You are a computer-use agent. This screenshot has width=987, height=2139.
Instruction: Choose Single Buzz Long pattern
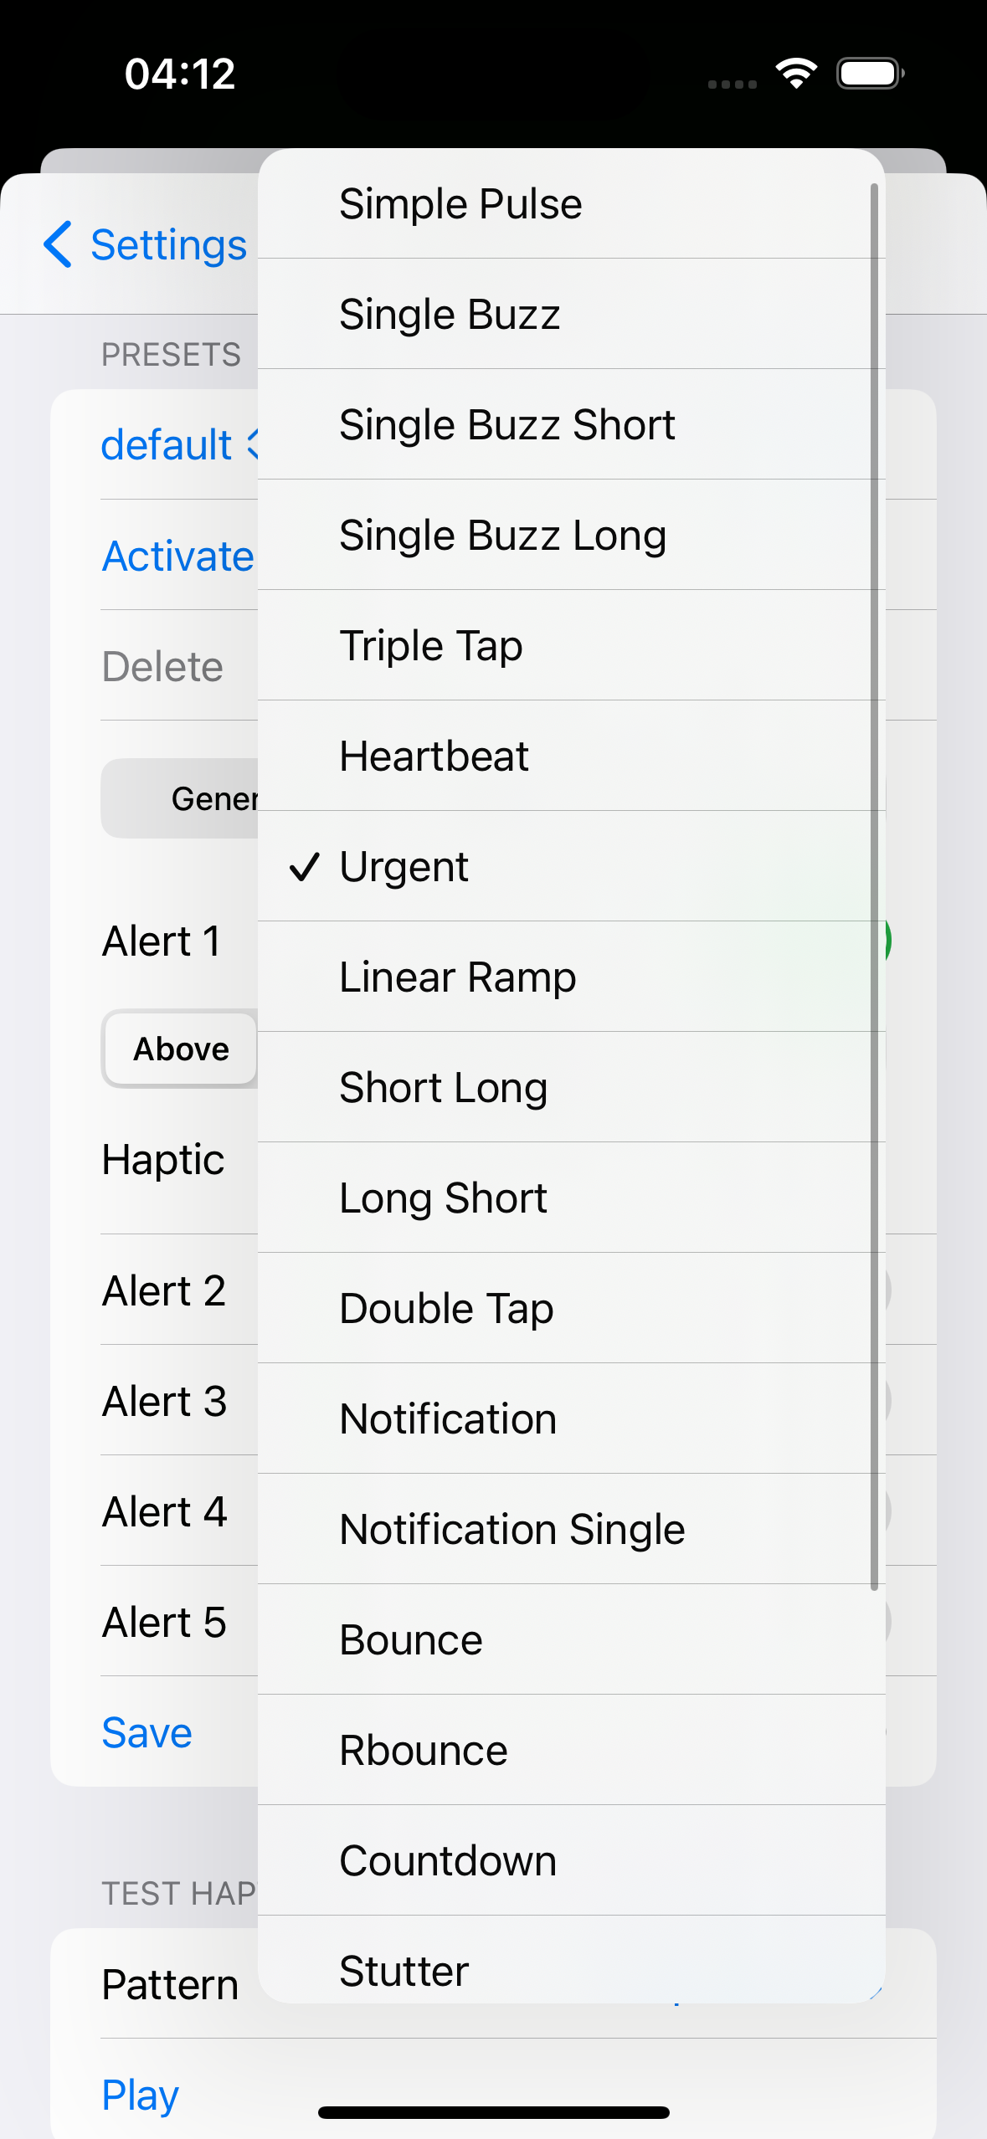(502, 536)
